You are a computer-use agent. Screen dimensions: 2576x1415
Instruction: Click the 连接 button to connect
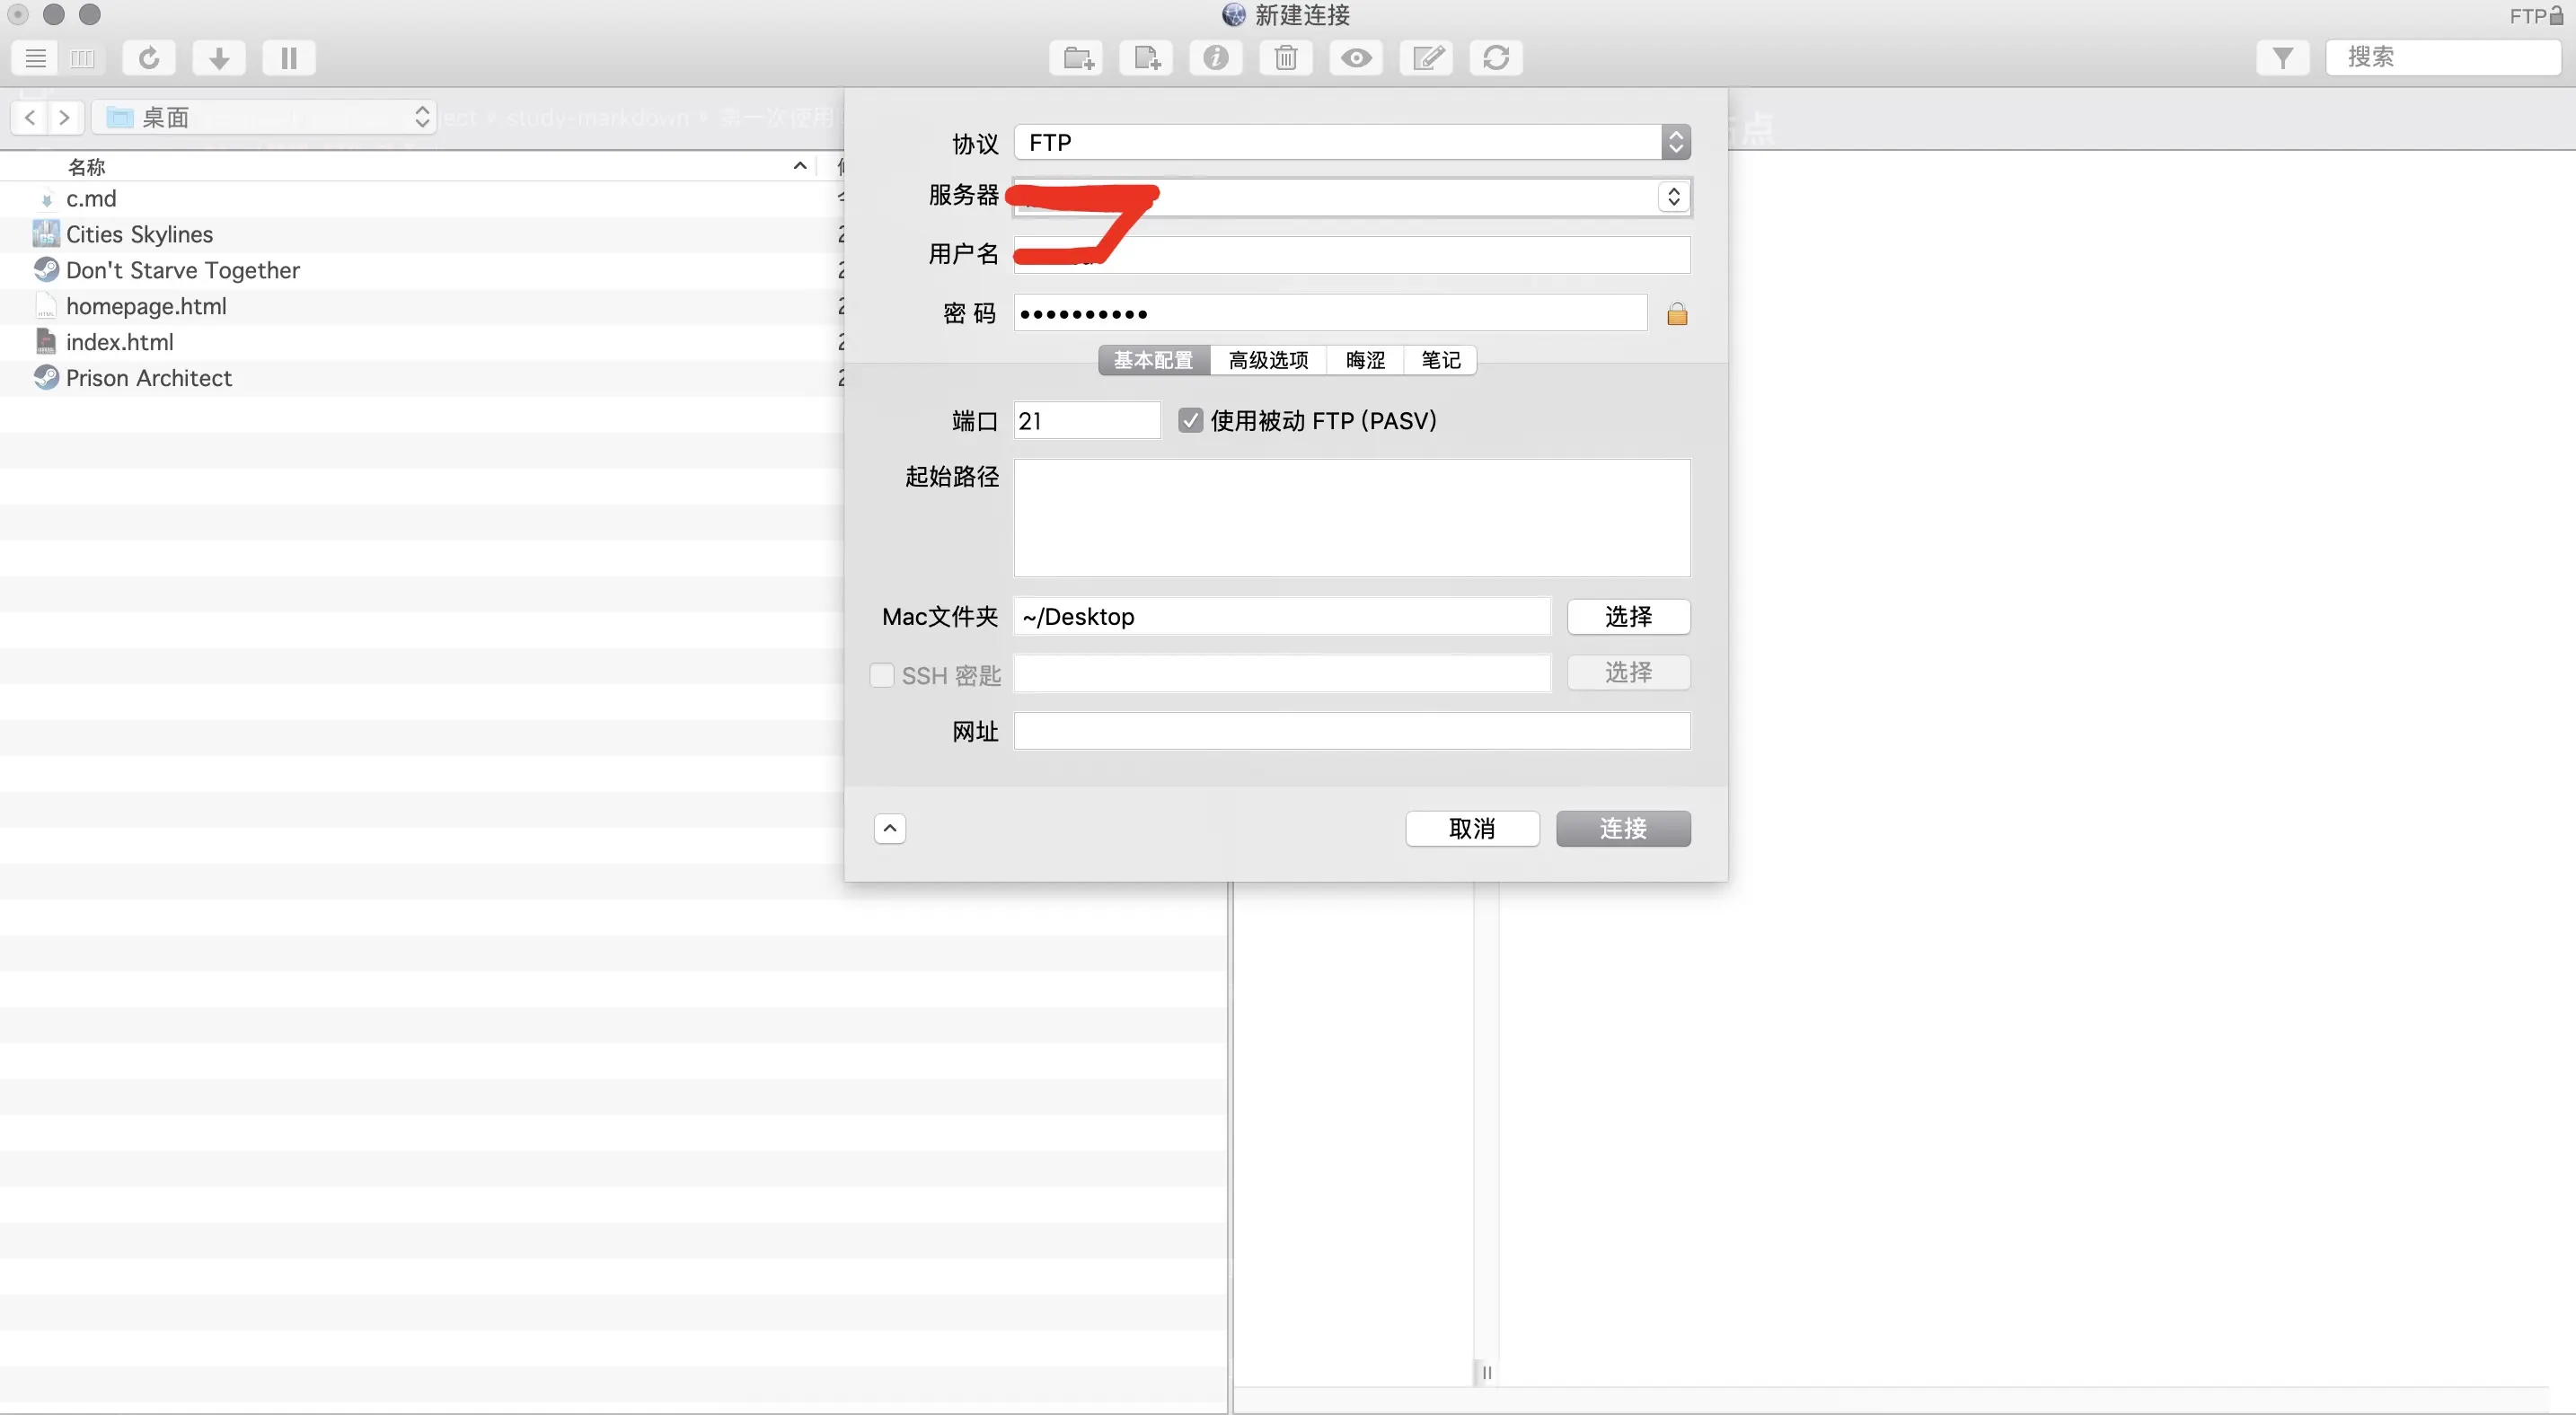1622,829
